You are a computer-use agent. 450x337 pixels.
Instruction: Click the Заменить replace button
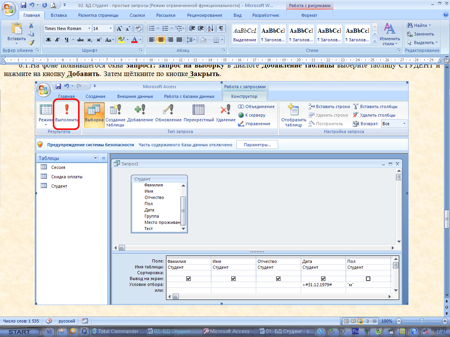[420, 34]
